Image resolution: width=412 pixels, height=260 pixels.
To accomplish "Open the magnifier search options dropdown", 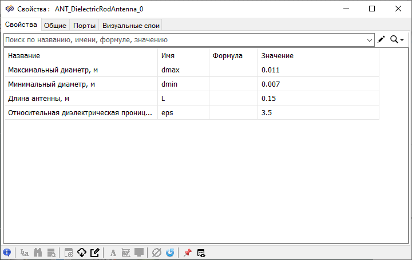I will (397, 39).
